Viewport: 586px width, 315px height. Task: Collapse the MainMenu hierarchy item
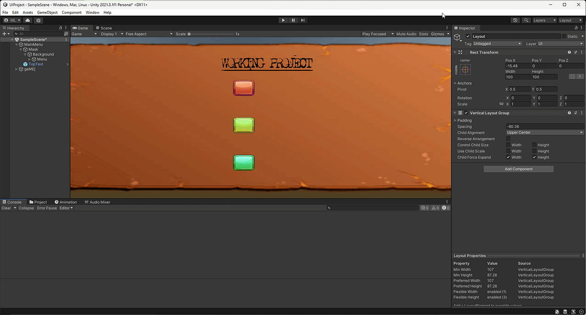[x=17, y=44]
